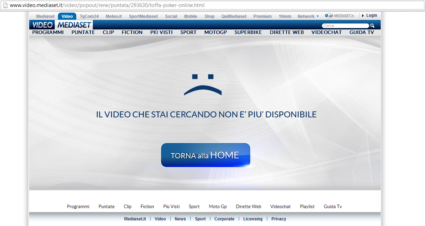The width and height of the screenshot is (425, 226).
Task: Click the 'IL VIDEO CHE STAI CERCANDO' message
Action: click(206, 114)
